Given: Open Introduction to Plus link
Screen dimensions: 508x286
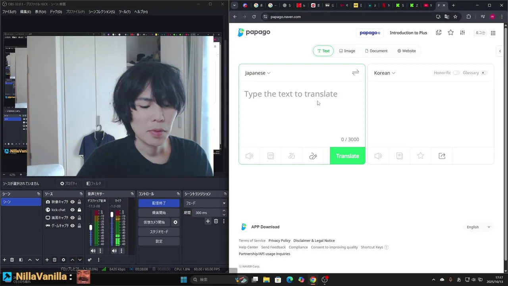Looking at the screenshot, I should tap(408, 33).
